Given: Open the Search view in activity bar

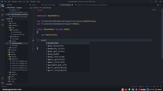Looking at the screenshot, I should tap(3, 10).
